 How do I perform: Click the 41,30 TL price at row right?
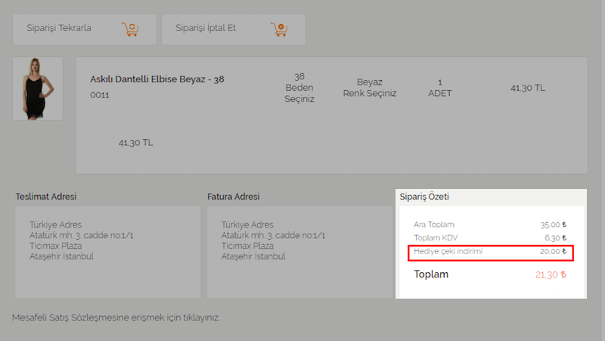click(x=528, y=88)
